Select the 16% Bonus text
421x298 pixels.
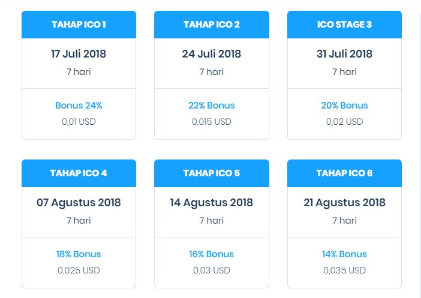coord(212,254)
